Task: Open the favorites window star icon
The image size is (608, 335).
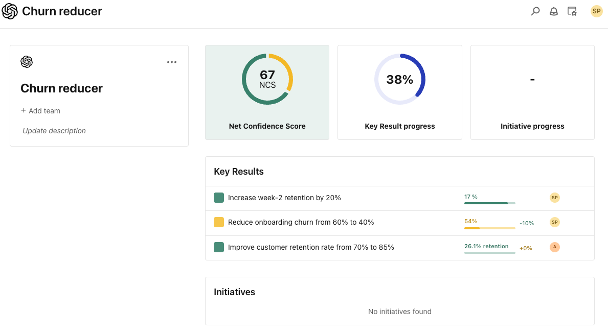Action: click(x=572, y=11)
